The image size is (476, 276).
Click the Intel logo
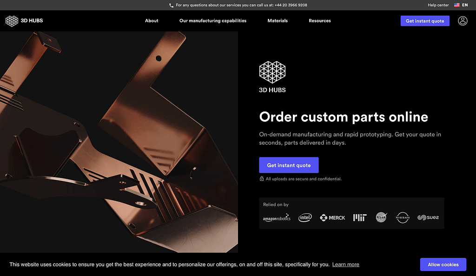(305, 217)
